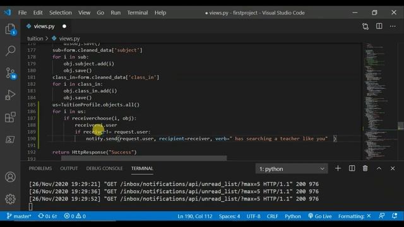Open Source Control view icon
Image resolution: width=404 pixels, height=227 pixels.
[x=11, y=73]
